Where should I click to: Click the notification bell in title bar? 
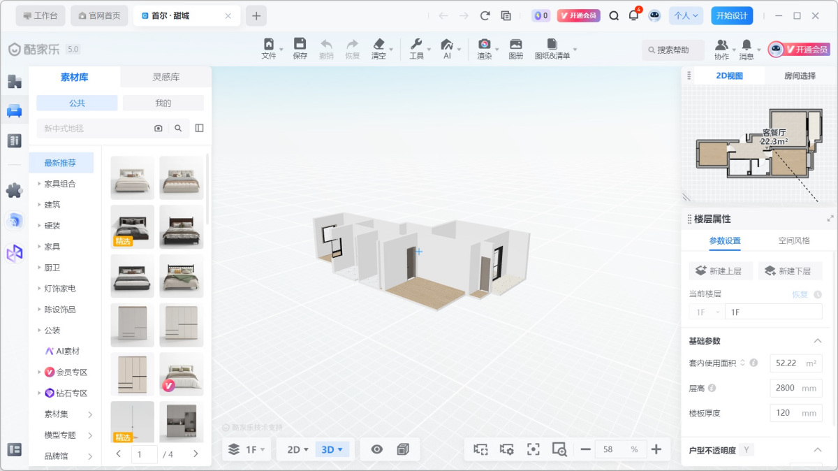click(x=633, y=15)
